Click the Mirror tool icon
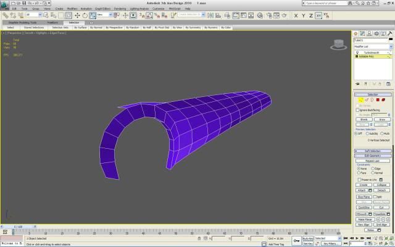Screen dimensions: 395x247 [210, 15]
